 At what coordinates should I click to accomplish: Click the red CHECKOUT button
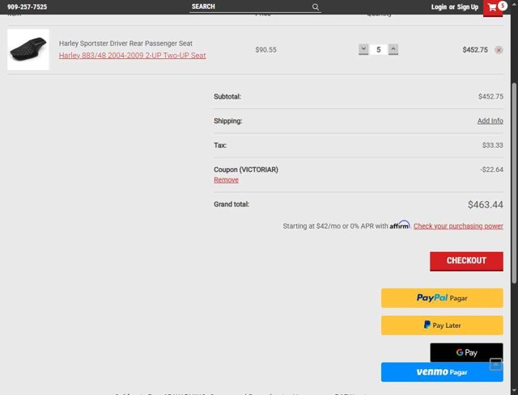(466, 261)
